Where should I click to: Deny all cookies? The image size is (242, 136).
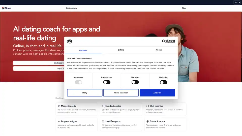(x=85, y=93)
